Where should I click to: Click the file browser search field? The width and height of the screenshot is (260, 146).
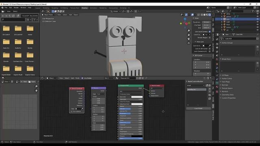[13, 19]
